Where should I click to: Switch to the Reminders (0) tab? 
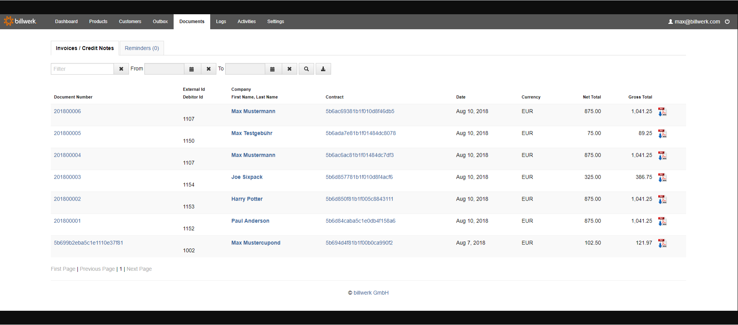point(142,48)
